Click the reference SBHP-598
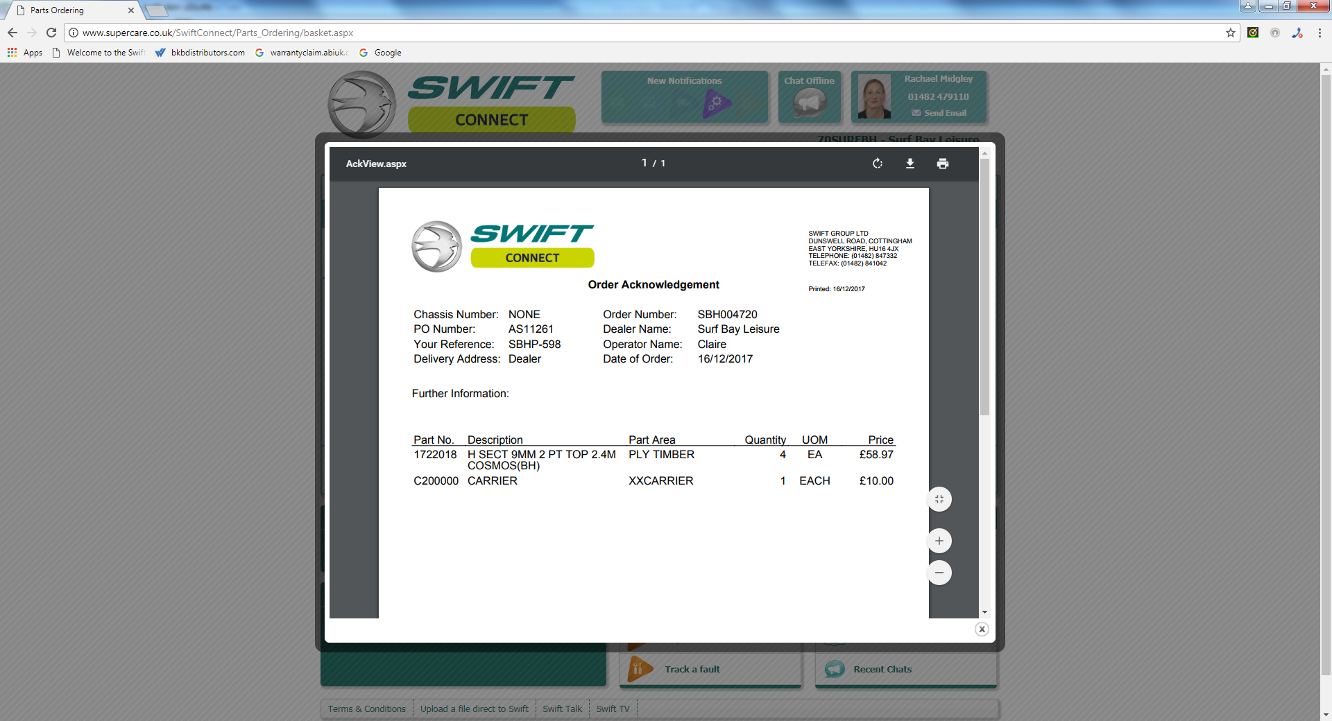 coord(534,345)
